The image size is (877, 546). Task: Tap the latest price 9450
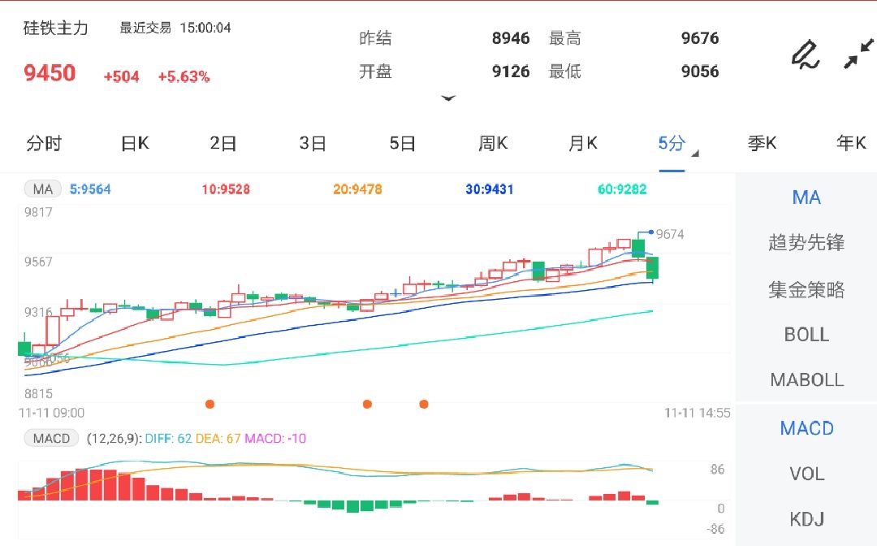(50, 73)
